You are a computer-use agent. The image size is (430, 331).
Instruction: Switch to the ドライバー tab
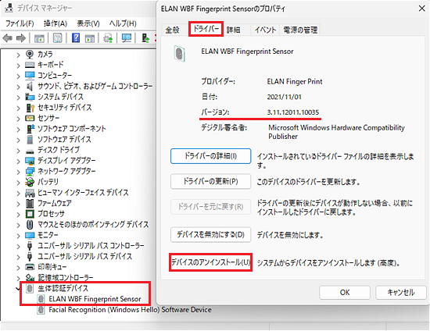pyautogui.click(x=206, y=29)
